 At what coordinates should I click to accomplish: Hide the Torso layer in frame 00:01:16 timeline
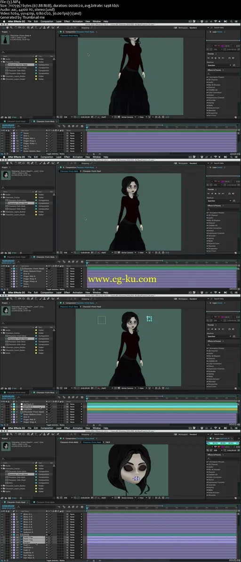tap(2, 133)
